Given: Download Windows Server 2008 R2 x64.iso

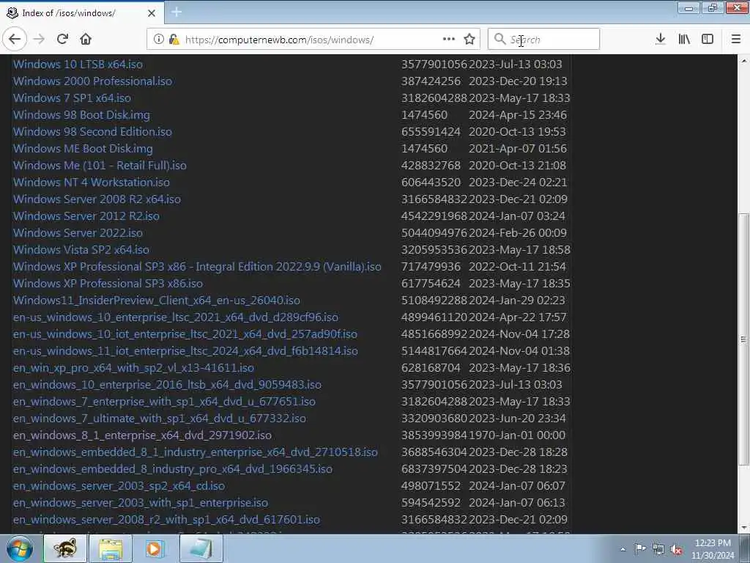Looking at the screenshot, I should click(97, 199).
